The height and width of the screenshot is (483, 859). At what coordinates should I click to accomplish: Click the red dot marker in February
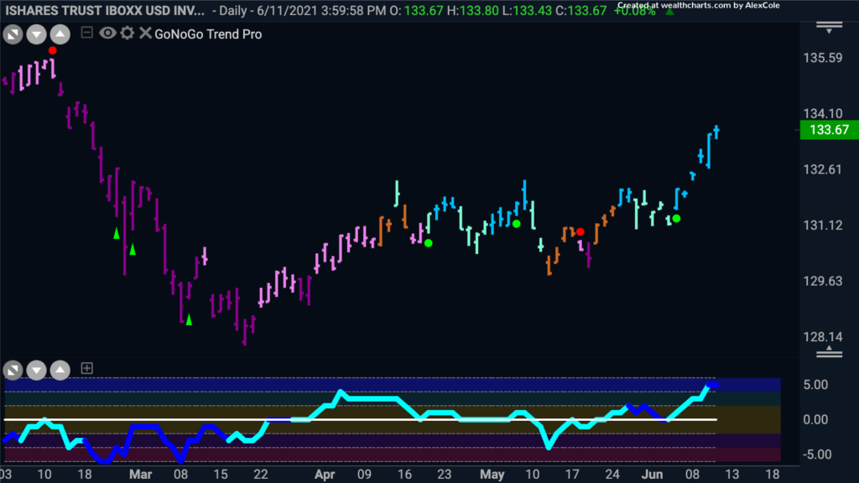coord(52,50)
